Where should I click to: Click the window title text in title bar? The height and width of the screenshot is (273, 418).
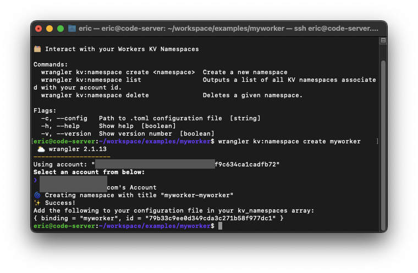(x=228, y=29)
